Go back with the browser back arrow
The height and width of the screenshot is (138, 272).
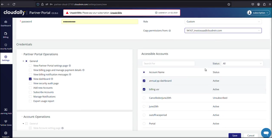(x=2, y=4)
